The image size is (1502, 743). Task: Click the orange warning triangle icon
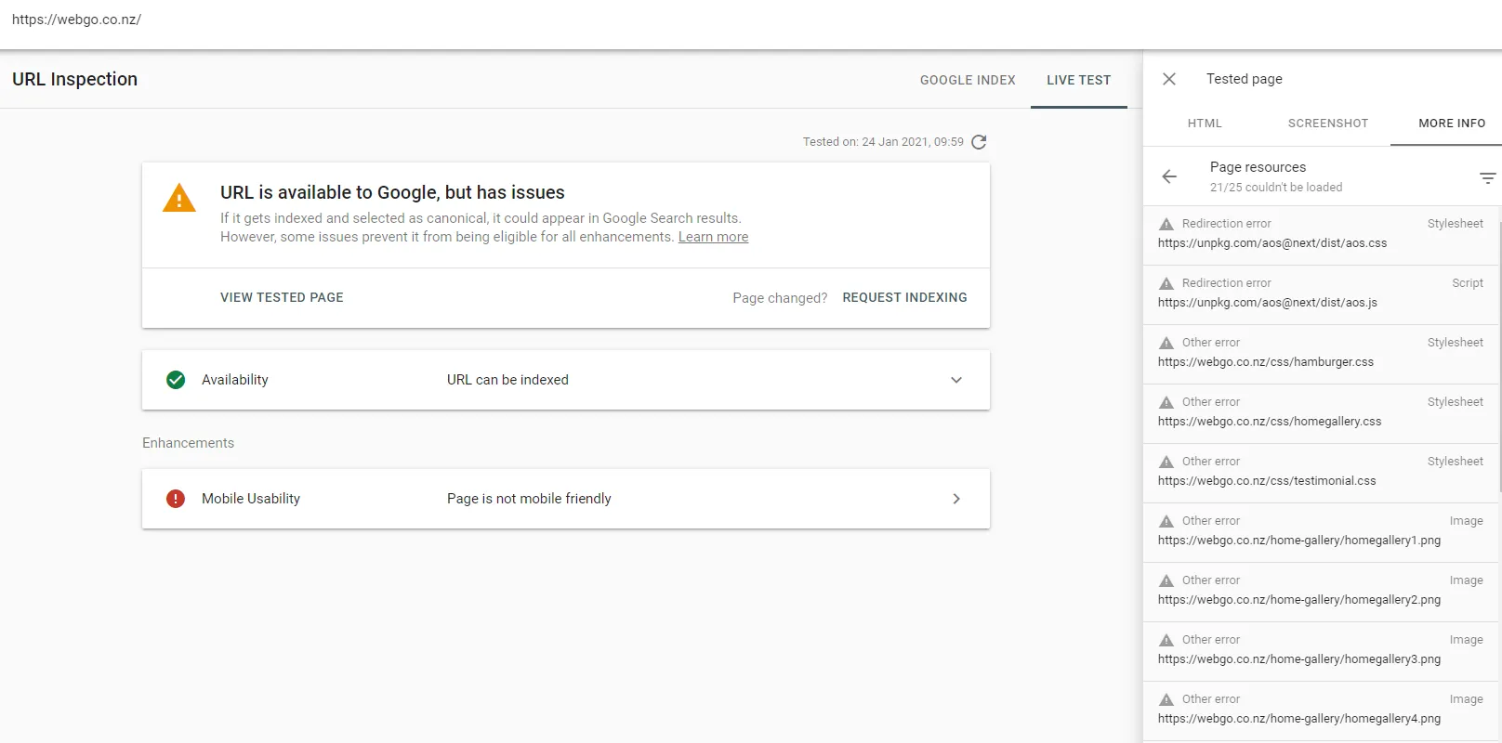click(179, 198)
